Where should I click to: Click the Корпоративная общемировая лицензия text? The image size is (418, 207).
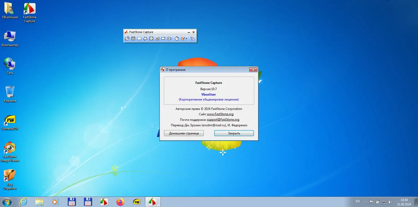click(x=209, y=99)
